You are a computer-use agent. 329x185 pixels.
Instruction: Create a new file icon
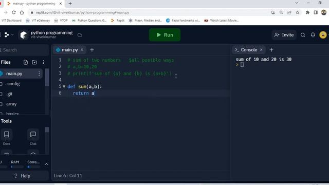[25, 62]
